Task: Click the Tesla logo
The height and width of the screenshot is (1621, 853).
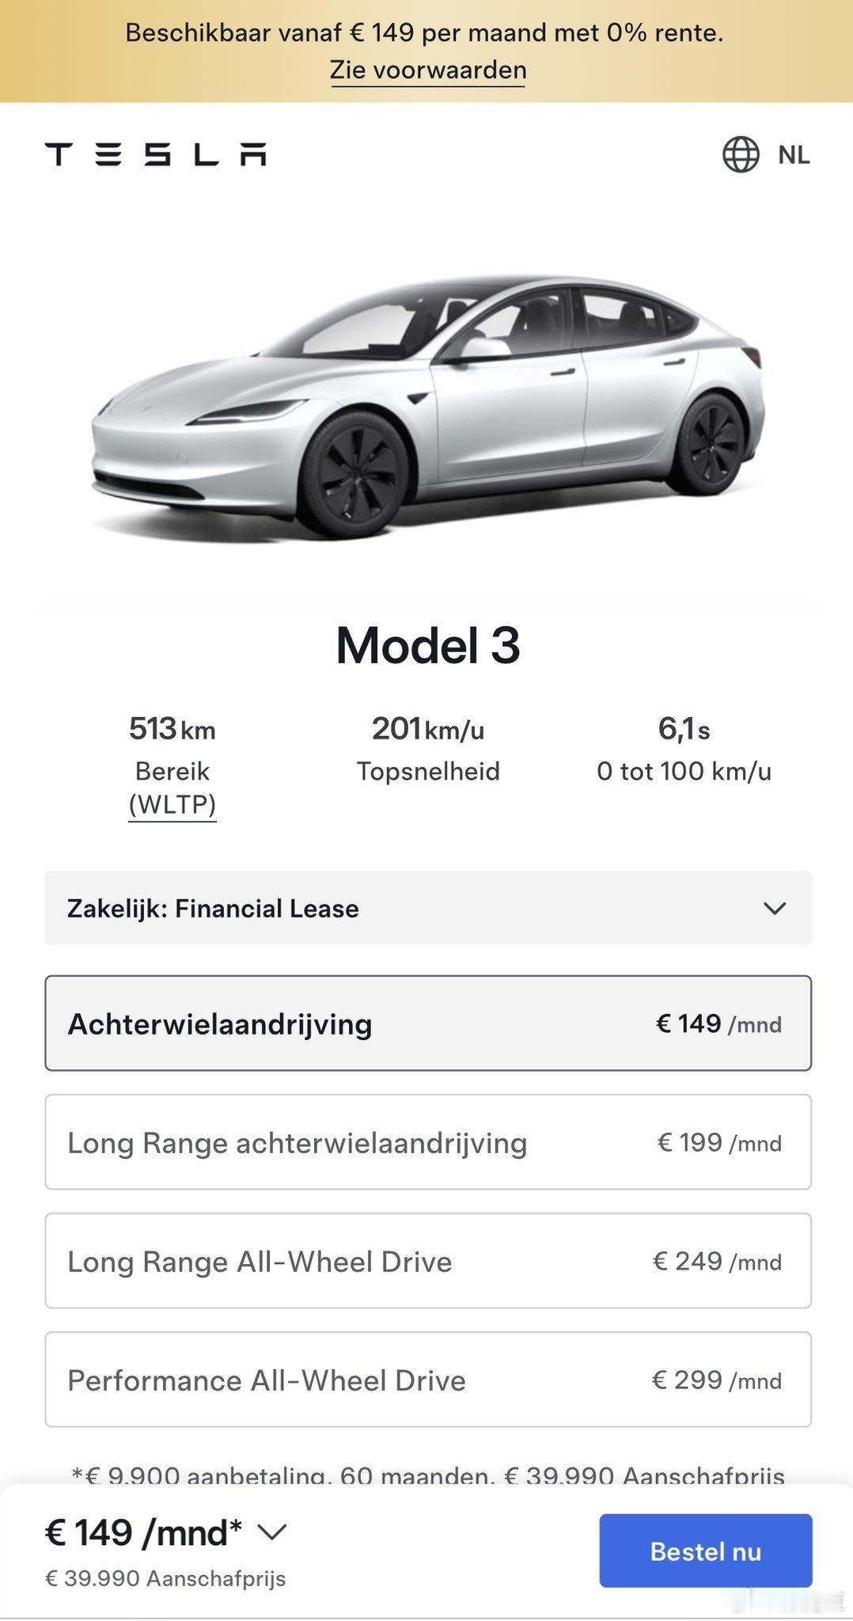Action: click(155, 154)
